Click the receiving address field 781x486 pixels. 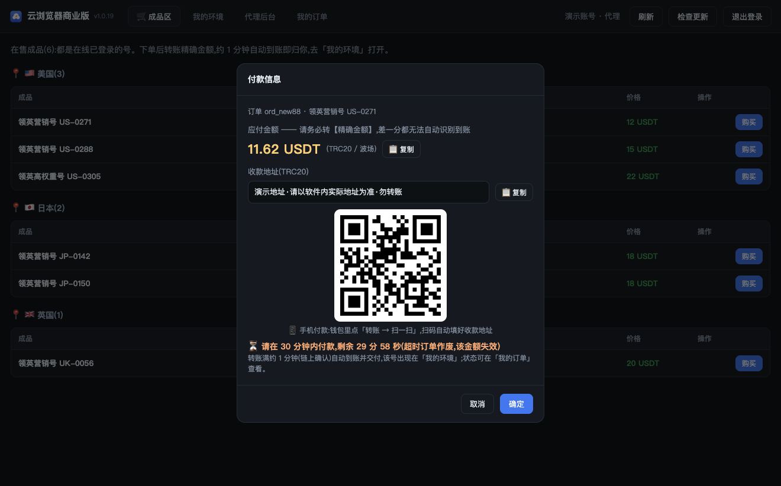[369, 192]
